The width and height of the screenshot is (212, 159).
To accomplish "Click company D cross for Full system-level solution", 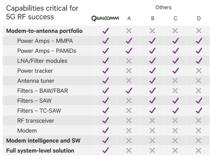I will [199, 150].
